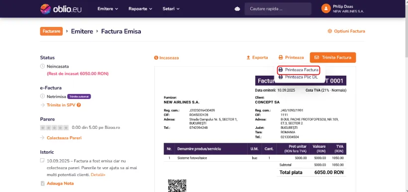Click the note icon beside Adauga Nota
Screen dimensions: 408x192
coord(43,184)
